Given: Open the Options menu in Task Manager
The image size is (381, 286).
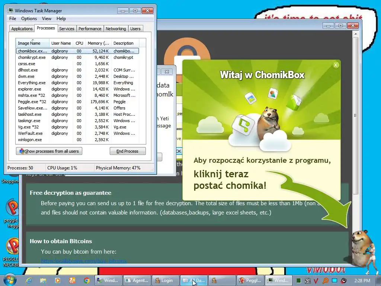Looking at the screenshot, I should [29, 19].
